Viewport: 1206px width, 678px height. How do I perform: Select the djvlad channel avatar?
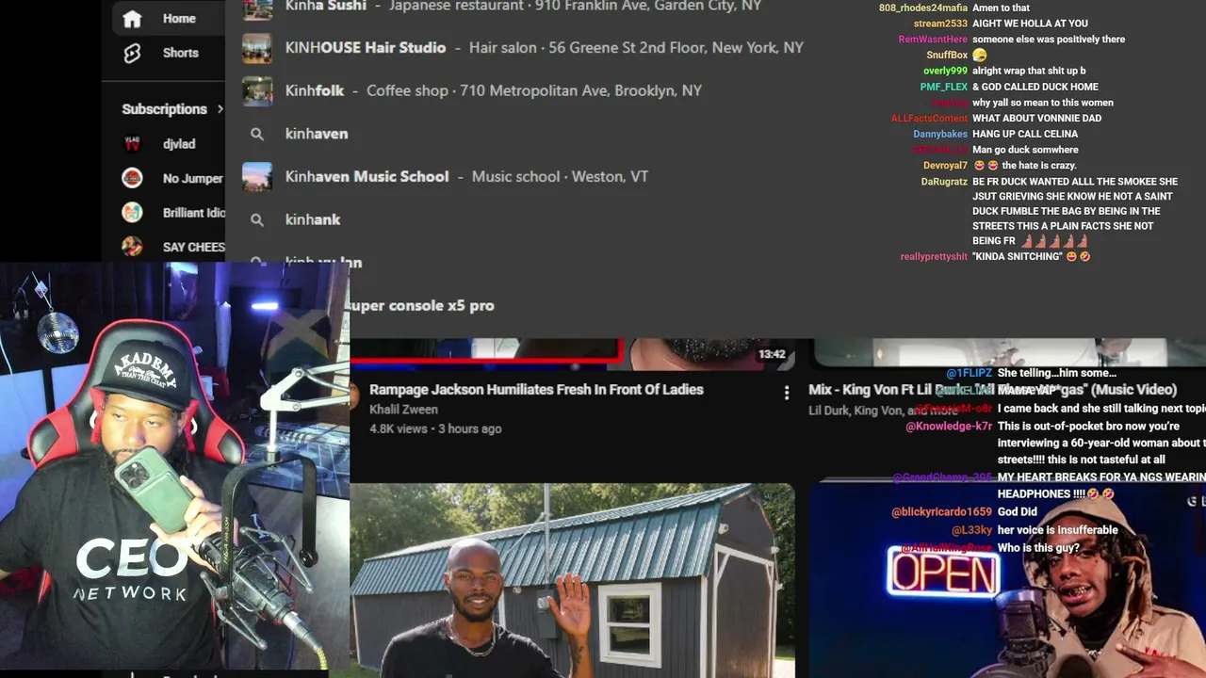[132, 144]
